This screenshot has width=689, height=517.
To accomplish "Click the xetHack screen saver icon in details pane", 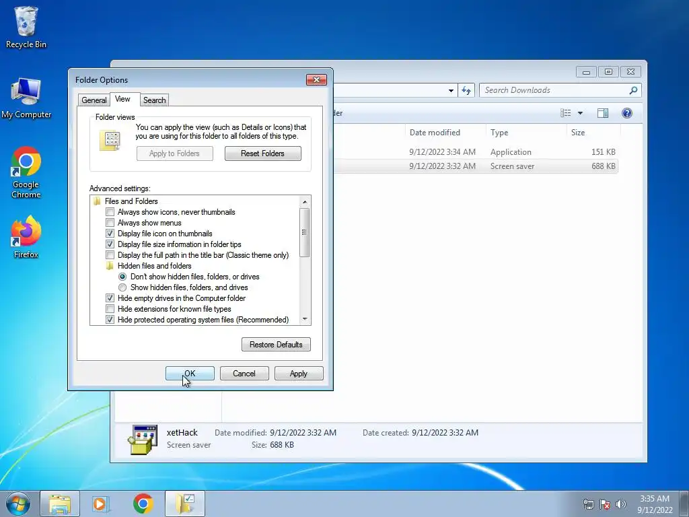I will 143,439.
